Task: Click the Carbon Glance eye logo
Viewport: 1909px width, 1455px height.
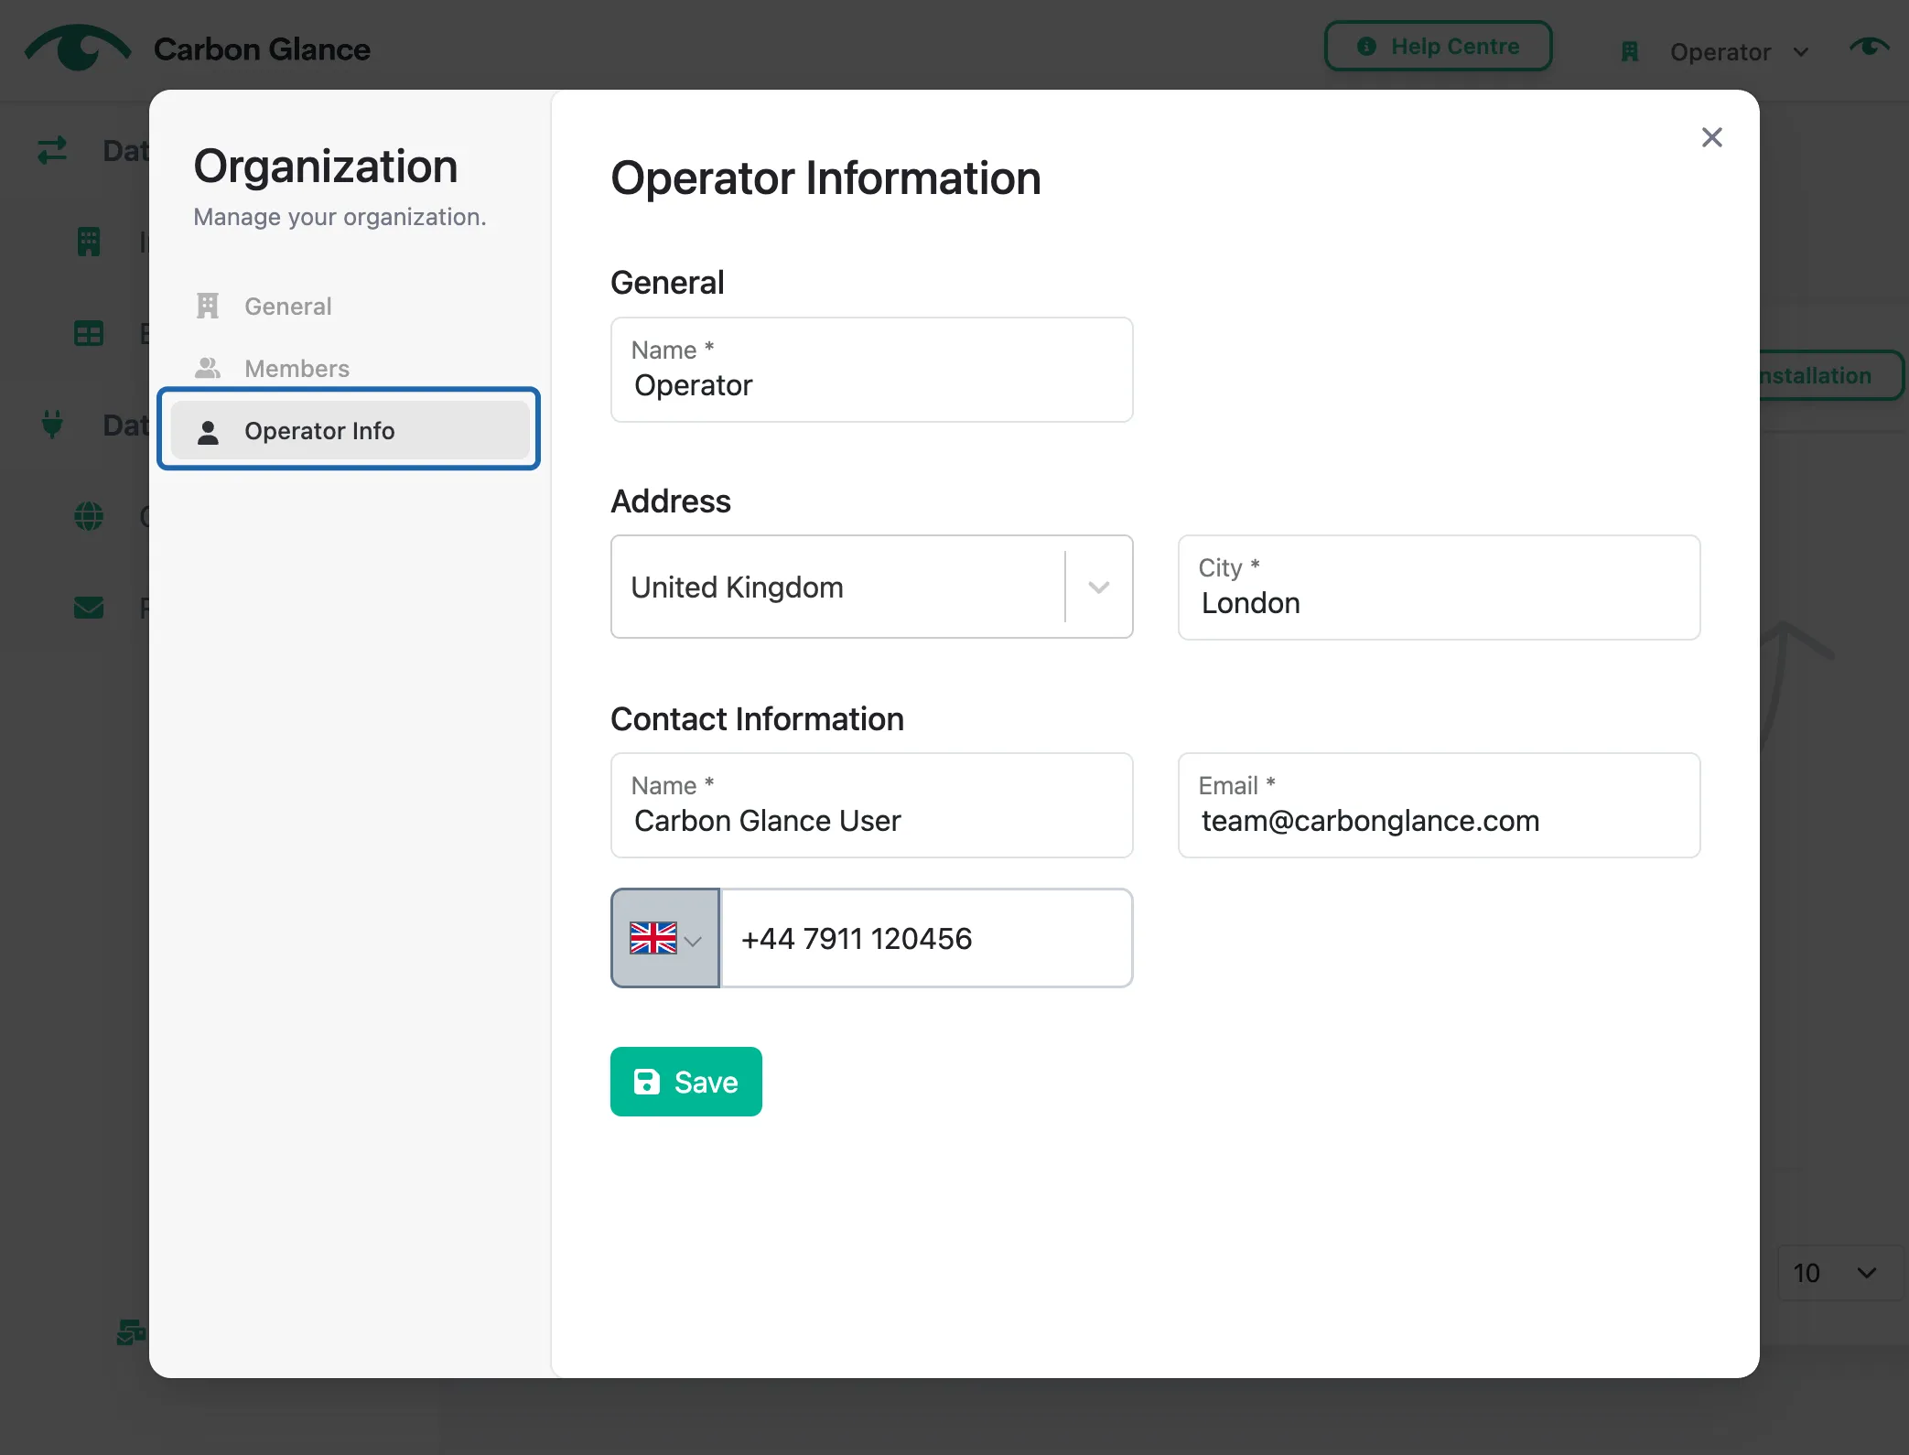Action: pos(78,48)
